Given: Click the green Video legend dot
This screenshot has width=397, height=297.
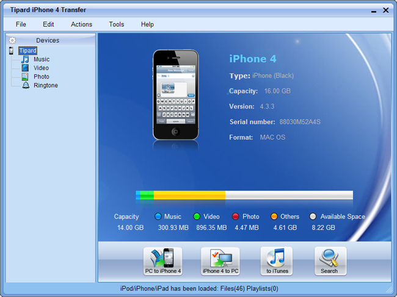Looking at the screenshot, I should (x=197, y=216).
